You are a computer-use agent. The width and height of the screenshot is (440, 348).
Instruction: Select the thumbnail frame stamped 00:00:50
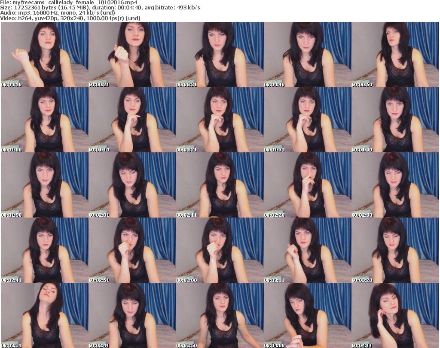coord(395,54)
